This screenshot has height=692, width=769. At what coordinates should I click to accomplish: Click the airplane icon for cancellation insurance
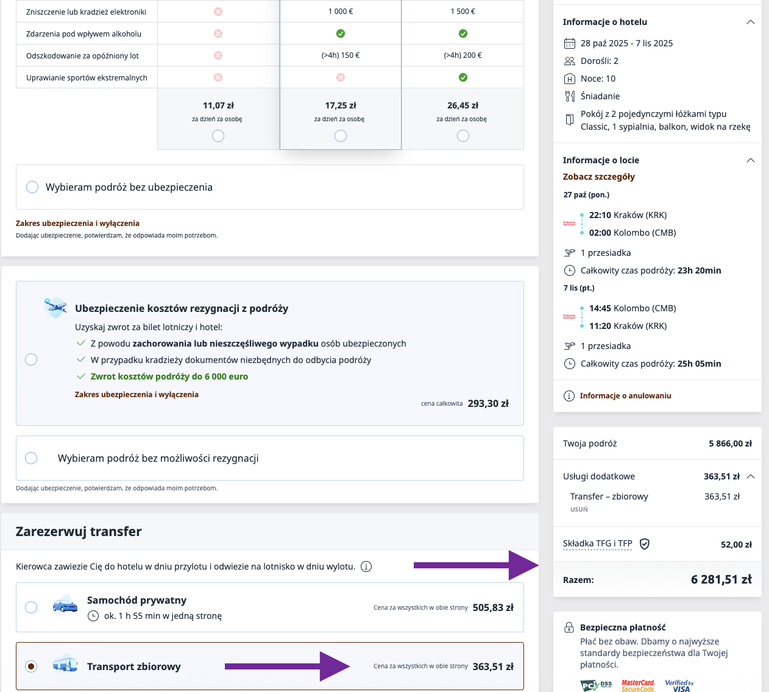[x=55, y=308]
